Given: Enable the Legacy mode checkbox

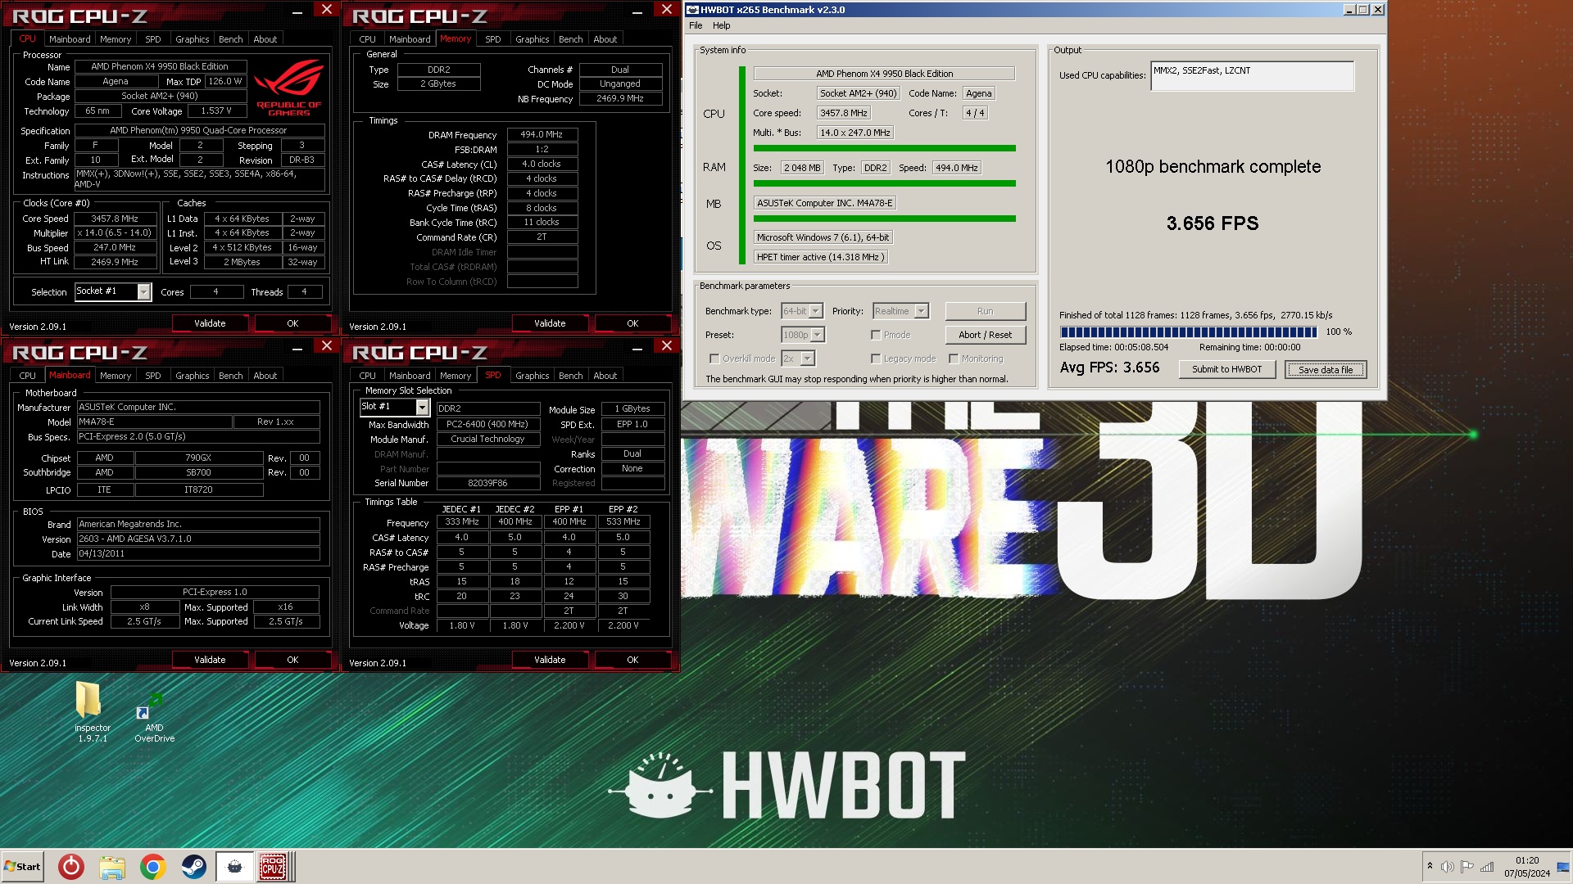Looking at the screenshot, I should [x=876, y=359].
